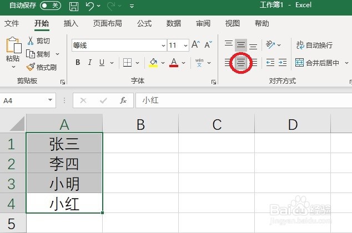
Task: Click the wén phonetic guide icon
Action: click(199, 63)
